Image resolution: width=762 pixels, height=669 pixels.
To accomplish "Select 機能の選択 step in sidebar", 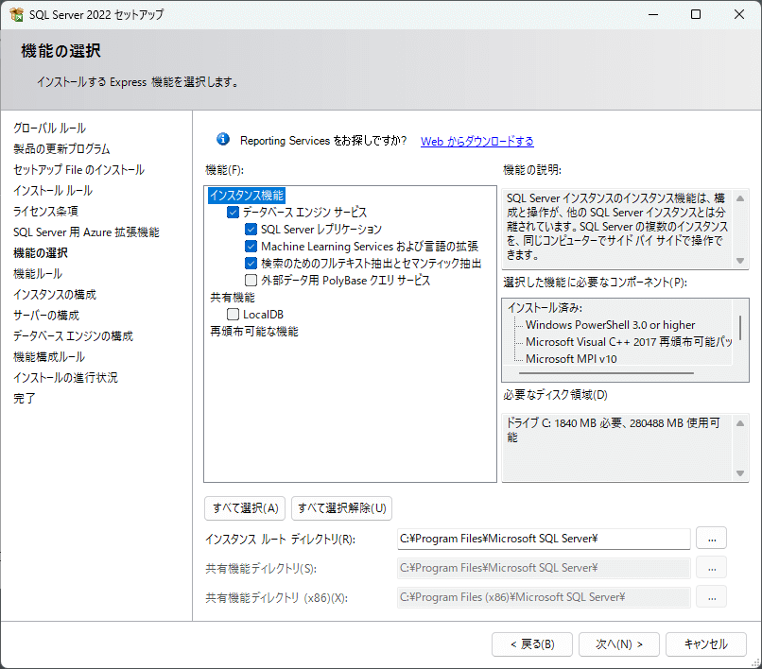I will [x=41, y=253].
